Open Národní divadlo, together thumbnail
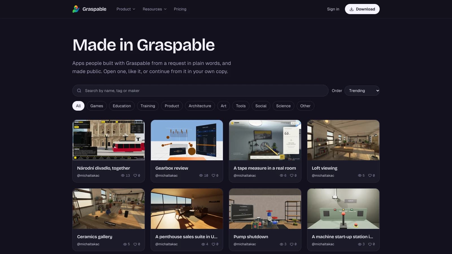 [108, 140]
